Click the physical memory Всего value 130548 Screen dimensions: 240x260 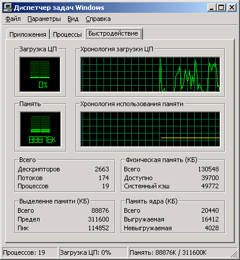(x=208, y=169)
